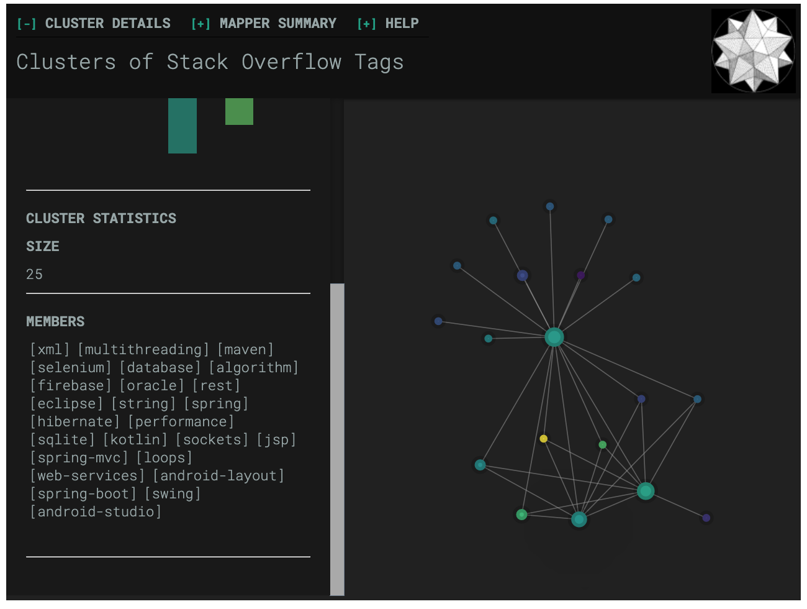Click the tall teal histogram bar
The height and width of the screenshot is (609, 807).
(x=183, y=126)
